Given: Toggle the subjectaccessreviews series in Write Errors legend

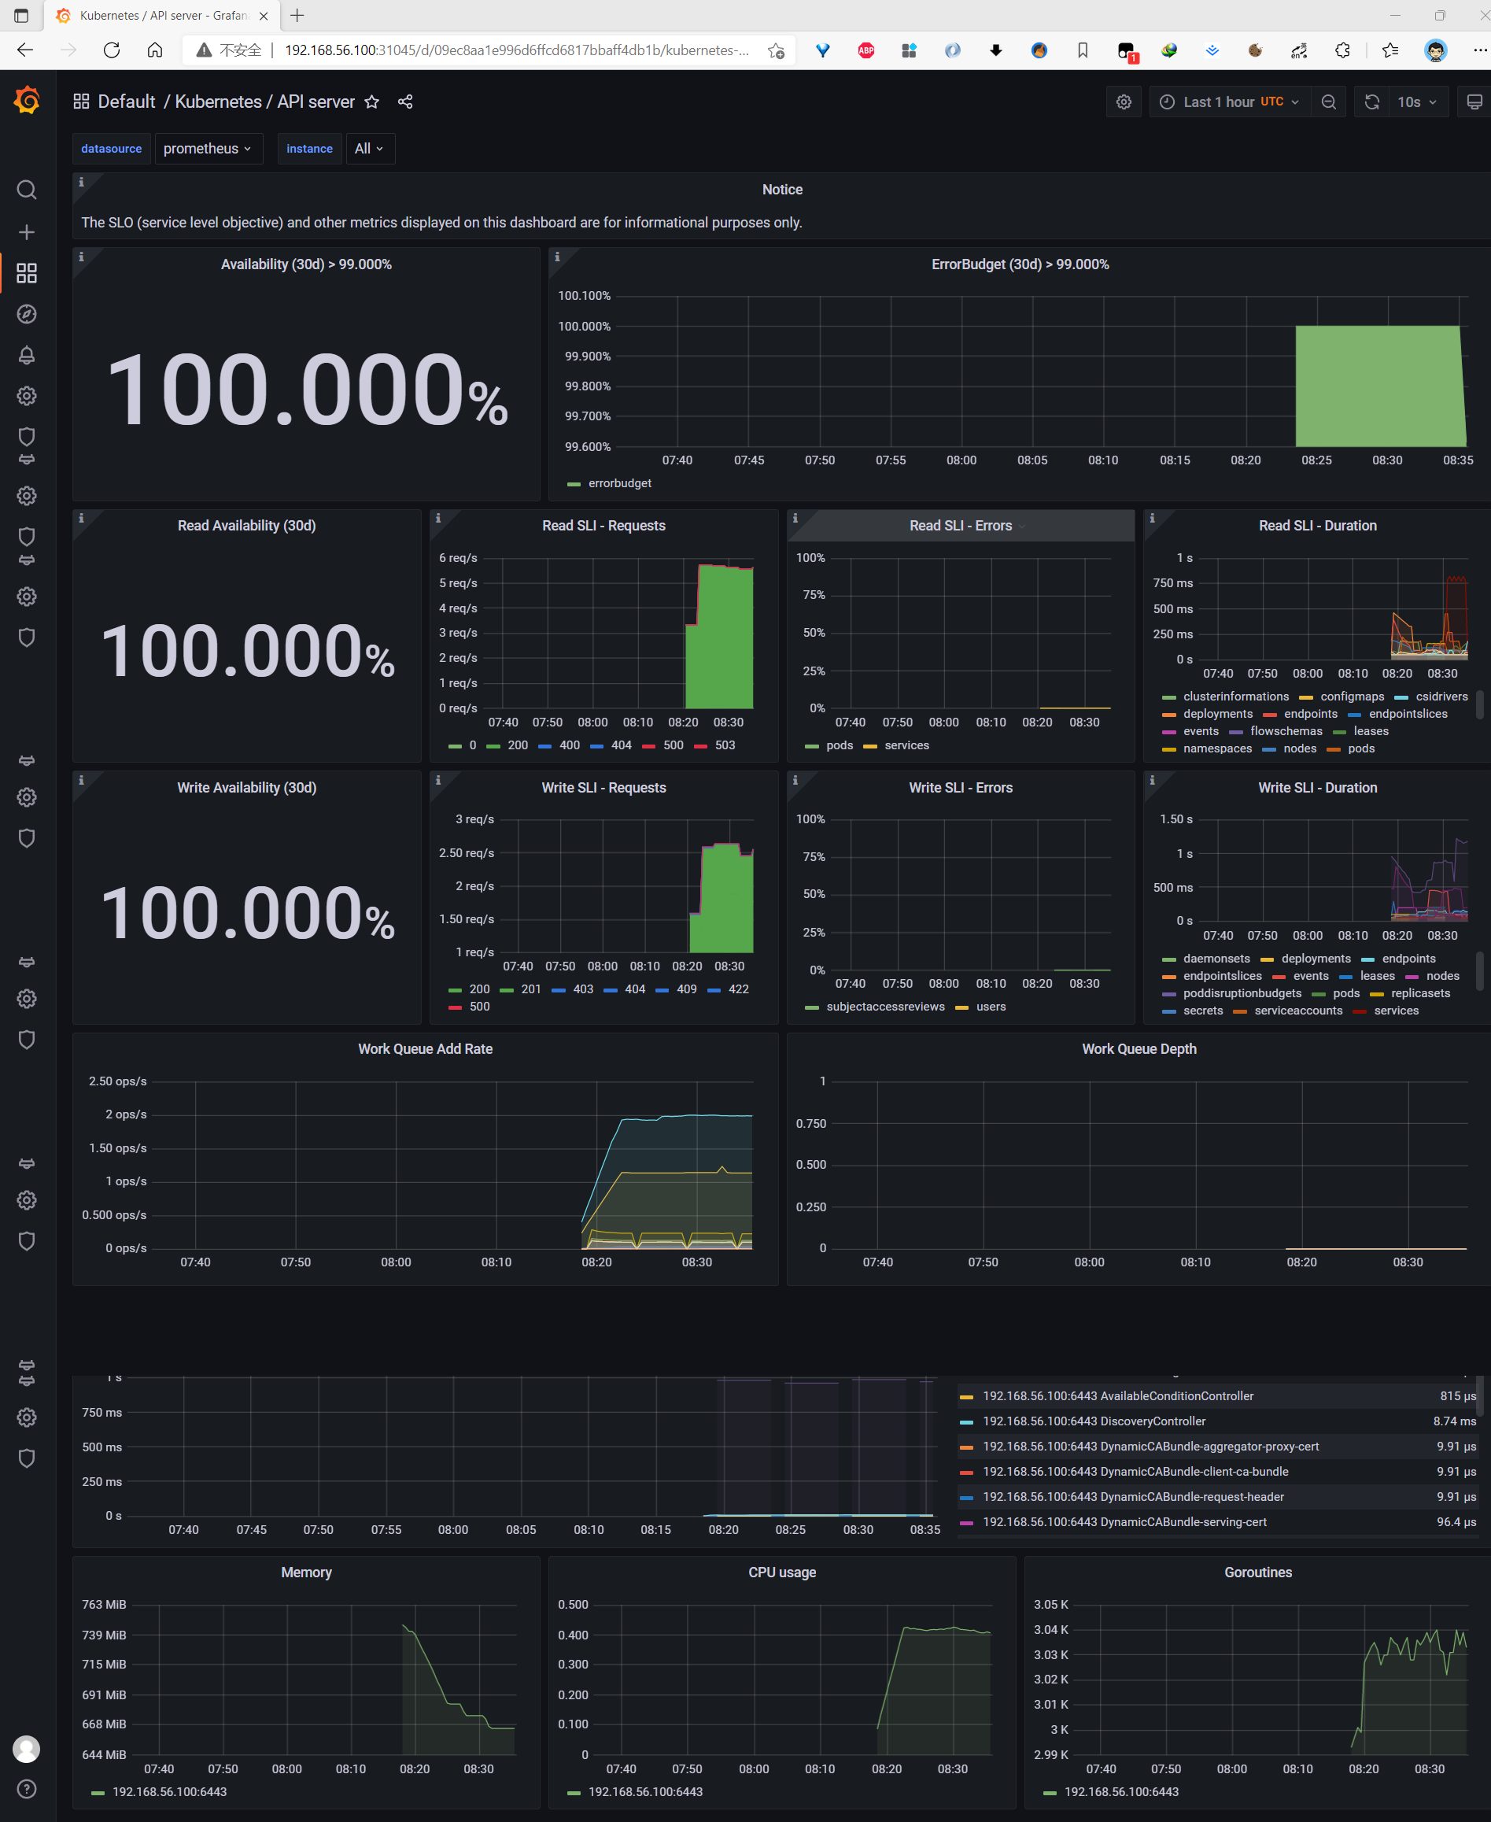Looking at the screenshot, I should point(884,1007).
